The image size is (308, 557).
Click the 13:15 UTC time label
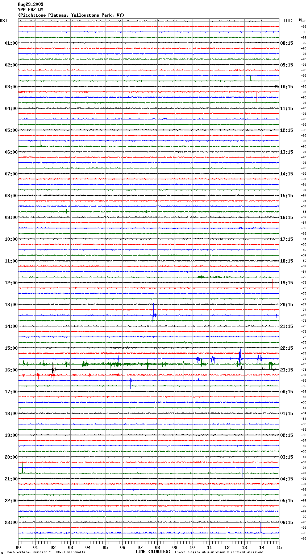[x=287, y=152]
